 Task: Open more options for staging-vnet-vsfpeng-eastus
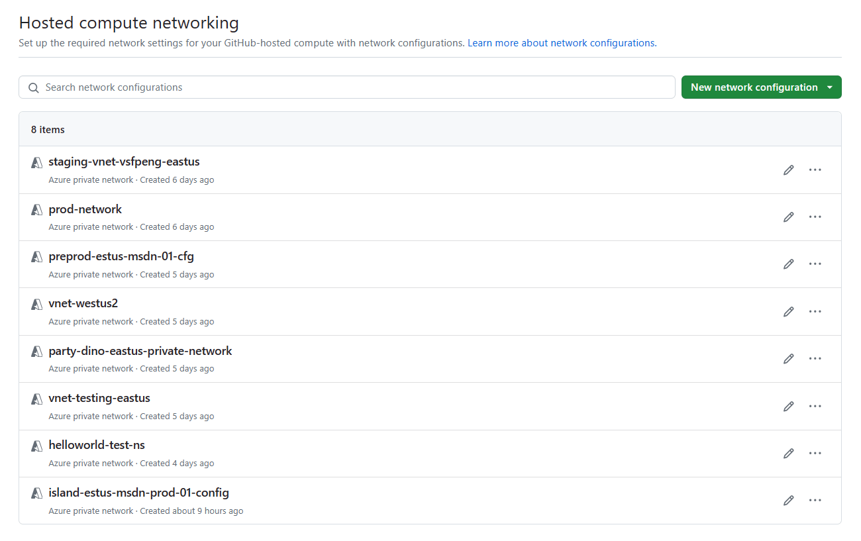pos(815,170)
